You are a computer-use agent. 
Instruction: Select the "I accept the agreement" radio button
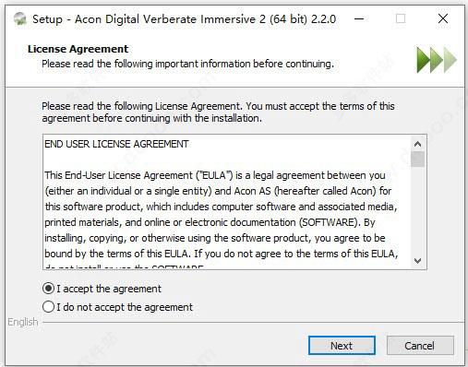[x=48, y=289]
